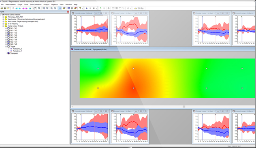The height and width of the screenshot is (148, 256).
Task: Select the PortaSync_1 trigger item
Action: pos(17,51)
